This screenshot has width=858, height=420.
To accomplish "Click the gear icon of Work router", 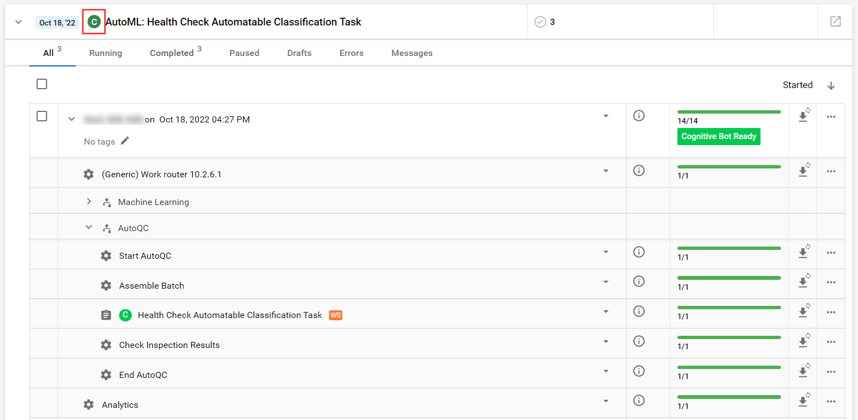I will coord(89,174).
